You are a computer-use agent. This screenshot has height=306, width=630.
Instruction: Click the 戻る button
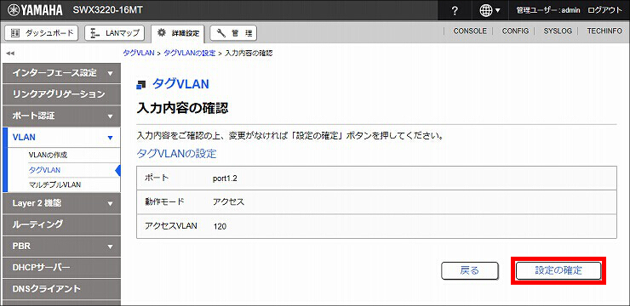[x=470, y=270]
